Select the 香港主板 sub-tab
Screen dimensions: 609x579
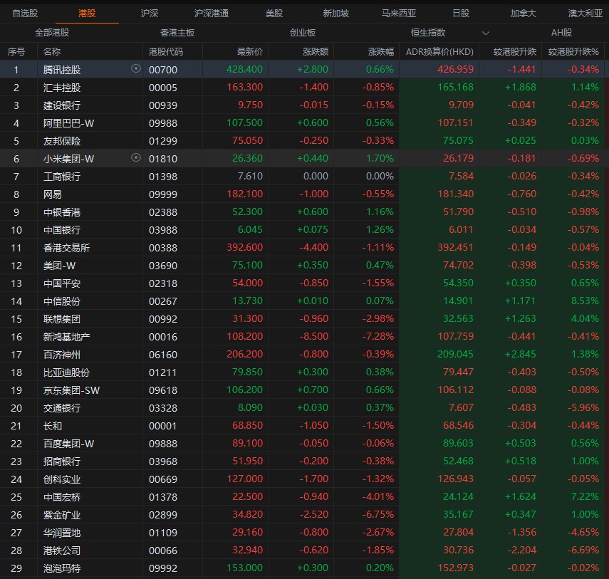[x=177, y=33]
